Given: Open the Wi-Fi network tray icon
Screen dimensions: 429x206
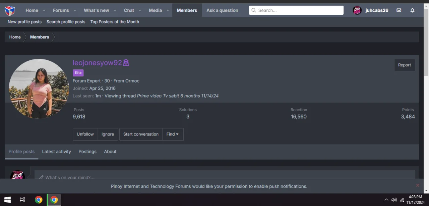Looking at the screenshot, I should click(x=402, y=200).
